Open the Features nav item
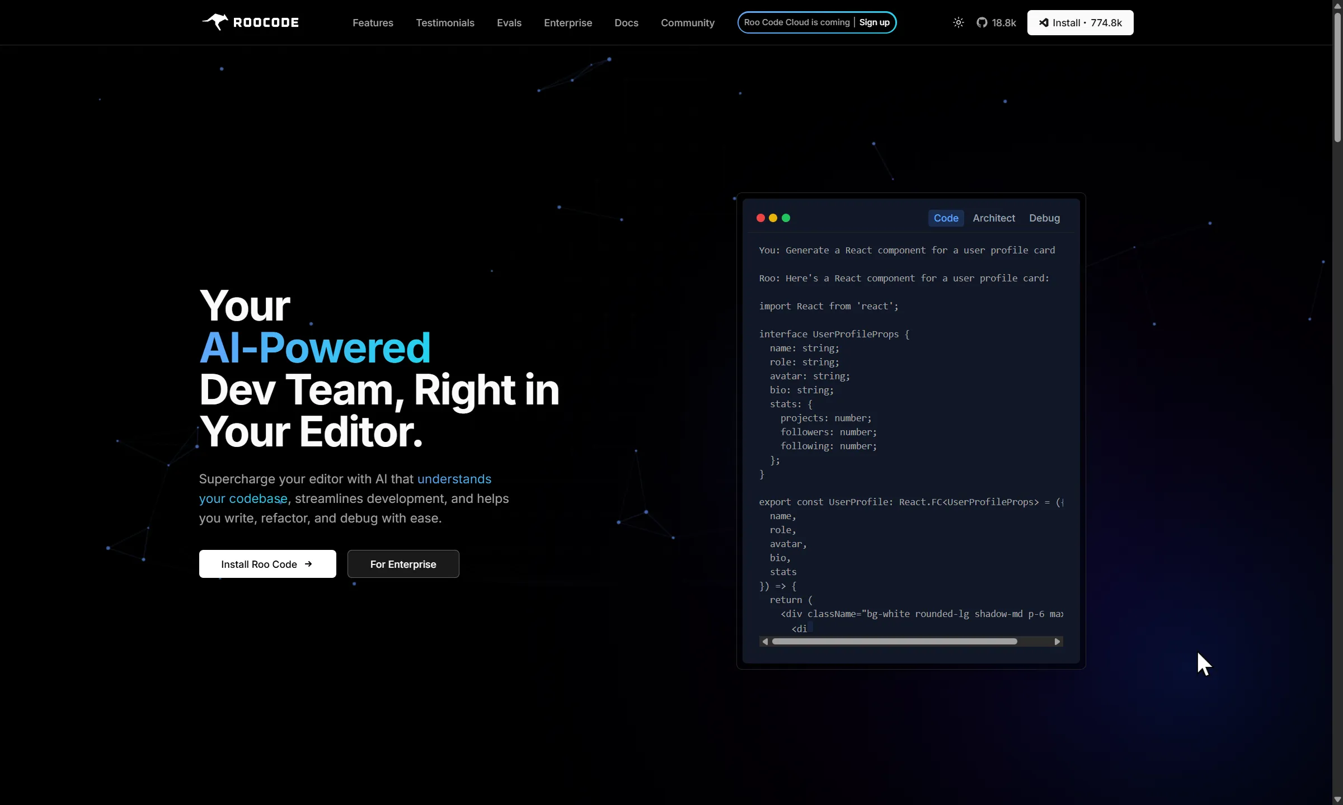 click(373, 23)
